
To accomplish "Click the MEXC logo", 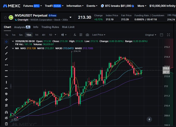I will [12, 6].
